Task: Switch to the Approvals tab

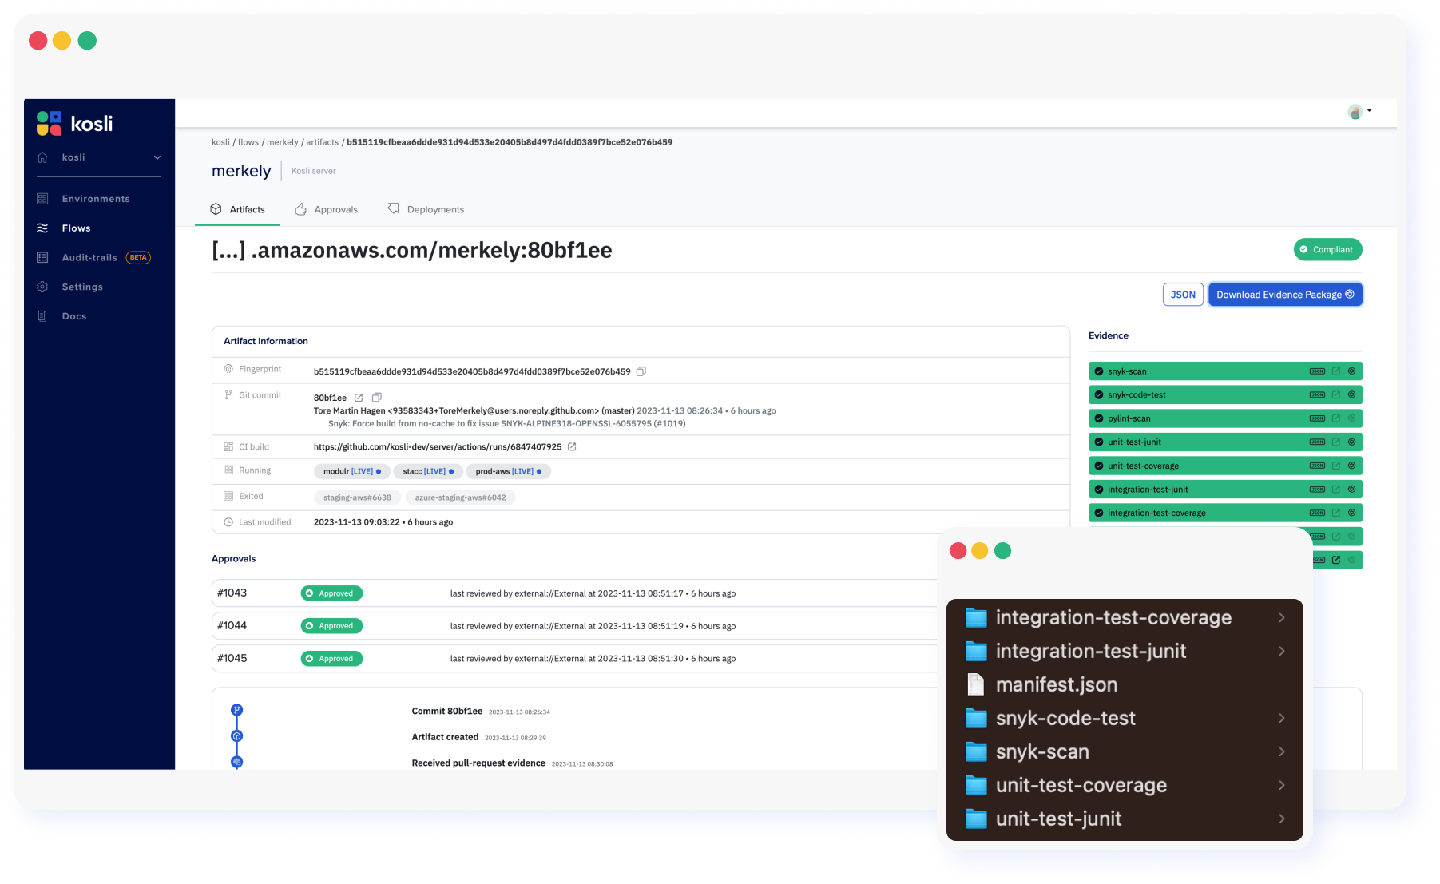Action: (326, 209)
